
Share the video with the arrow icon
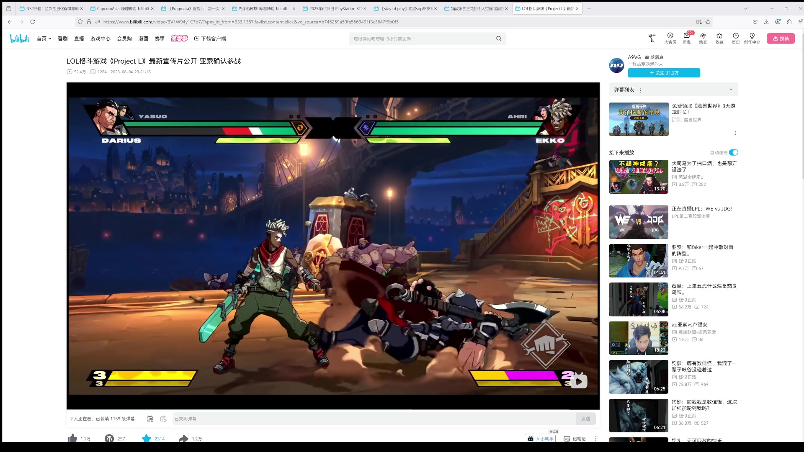(183, 438)
